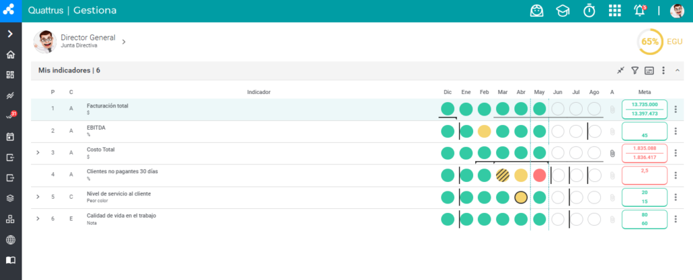Image resolution: width=693 pixels, height=280 pixels.
Task: Open Mis indicadores panel three-dot menu
Action: (663, 70)
